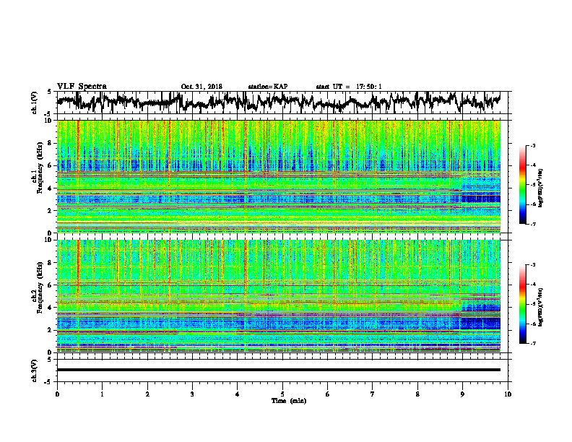Select the ch.1 "Frequency (kHz)" axis label

point(40,168)
